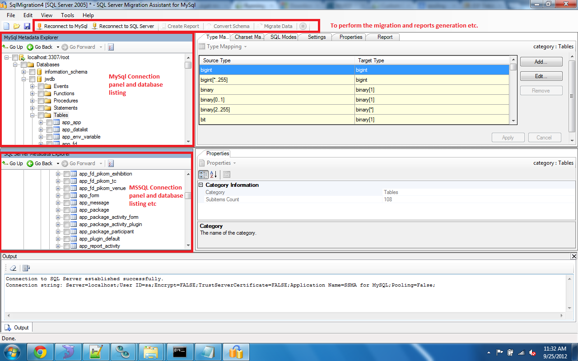Click the Categorized properties view icon

(203, 175)
